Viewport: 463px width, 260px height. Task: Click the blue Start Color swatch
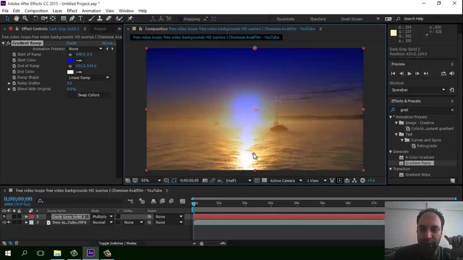tap(70, 60)
